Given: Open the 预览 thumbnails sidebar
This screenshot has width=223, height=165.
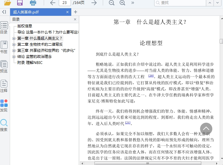Looking at the screenshot, I should (x=4, y=66).
